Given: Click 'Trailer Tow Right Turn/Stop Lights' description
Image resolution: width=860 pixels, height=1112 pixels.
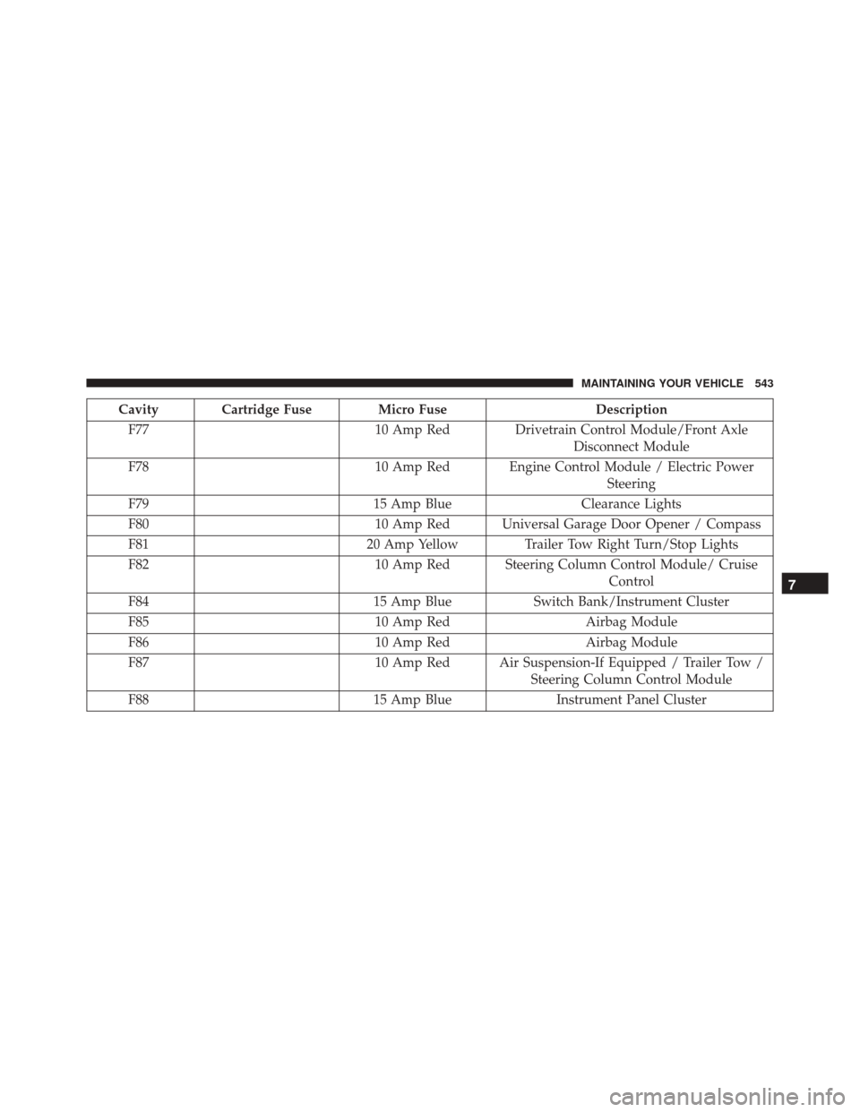Looking at the screenshot, I should (632, 544).
